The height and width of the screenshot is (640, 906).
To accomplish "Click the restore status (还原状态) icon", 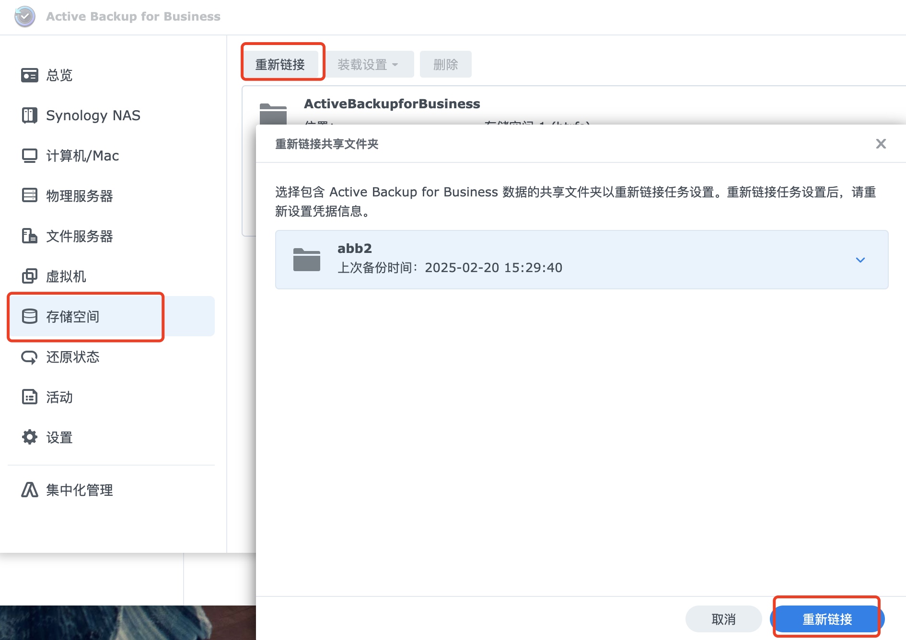I will coord(30,357).
